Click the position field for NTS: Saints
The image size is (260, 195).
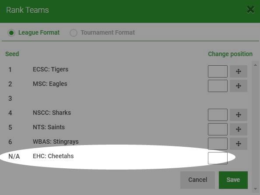tap(218, 129)
